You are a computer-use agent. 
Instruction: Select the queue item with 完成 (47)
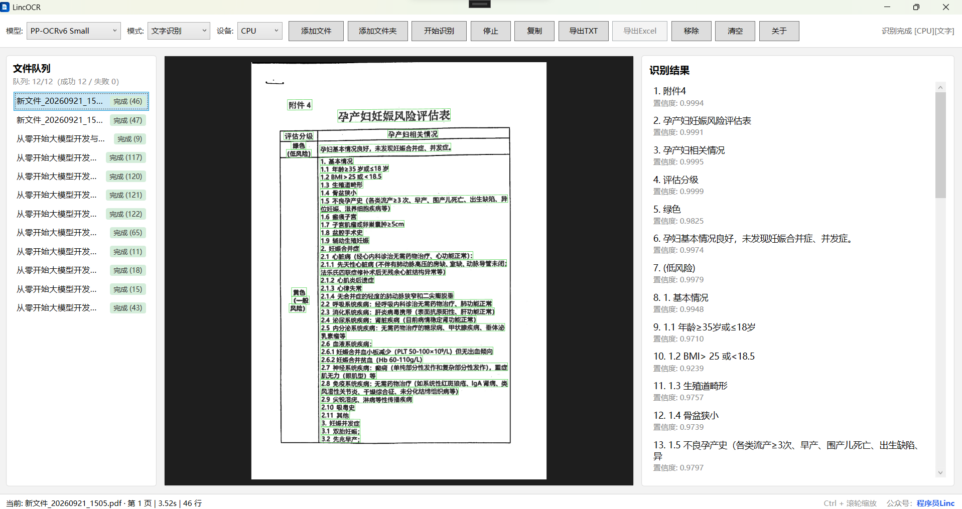point(81,120)
